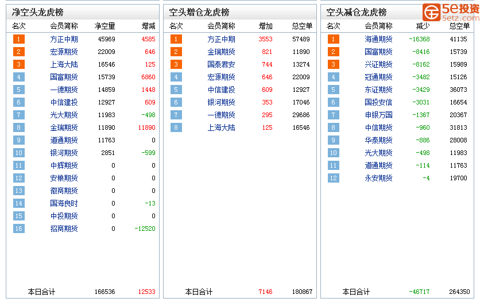Click the daily total 264350

(460, 292)
